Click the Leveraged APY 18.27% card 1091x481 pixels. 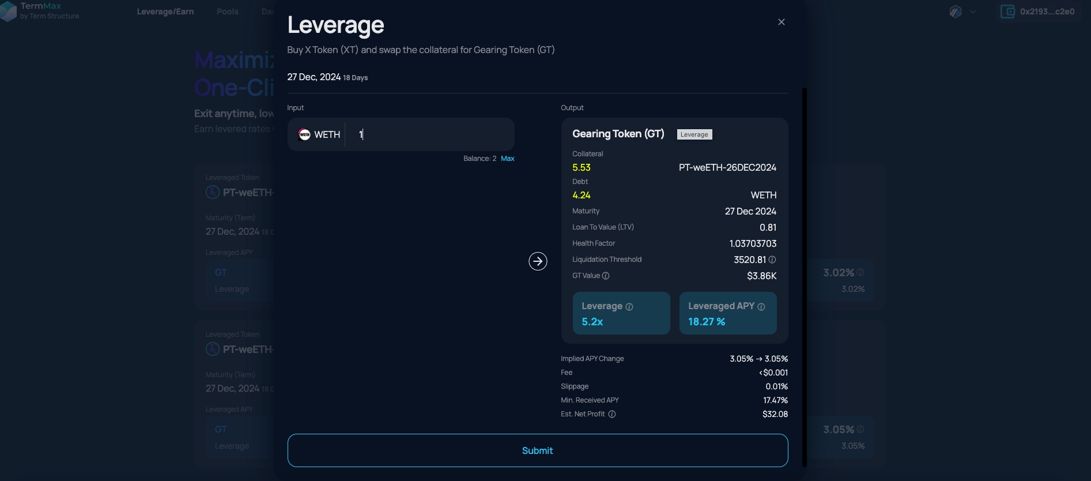point(727,314)
